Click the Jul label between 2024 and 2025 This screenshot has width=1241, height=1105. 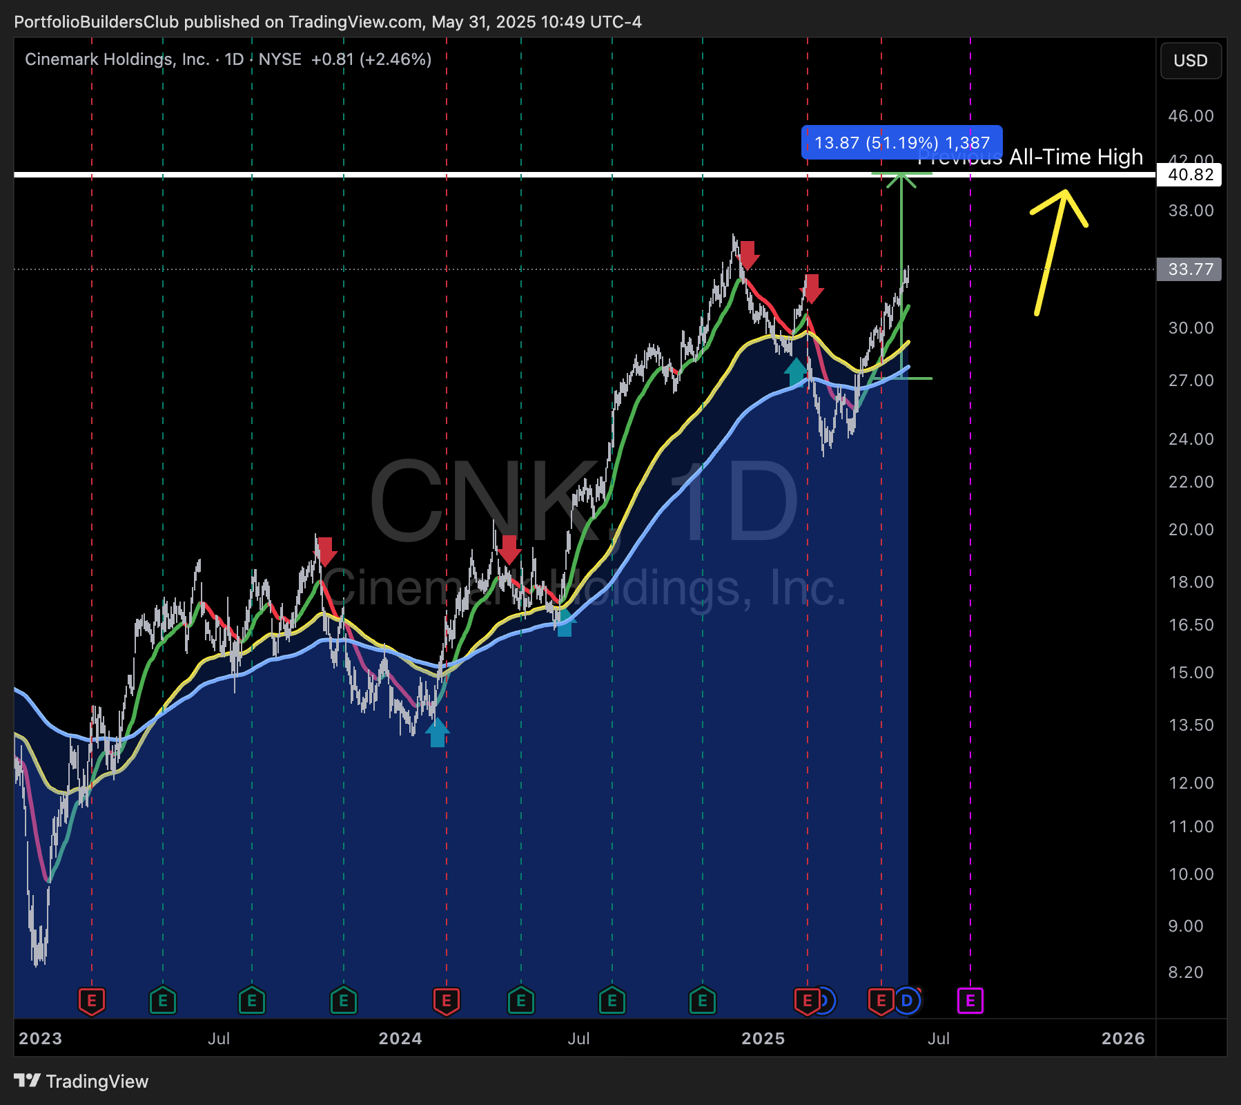pyautogui.click(x=578, y=1039)
